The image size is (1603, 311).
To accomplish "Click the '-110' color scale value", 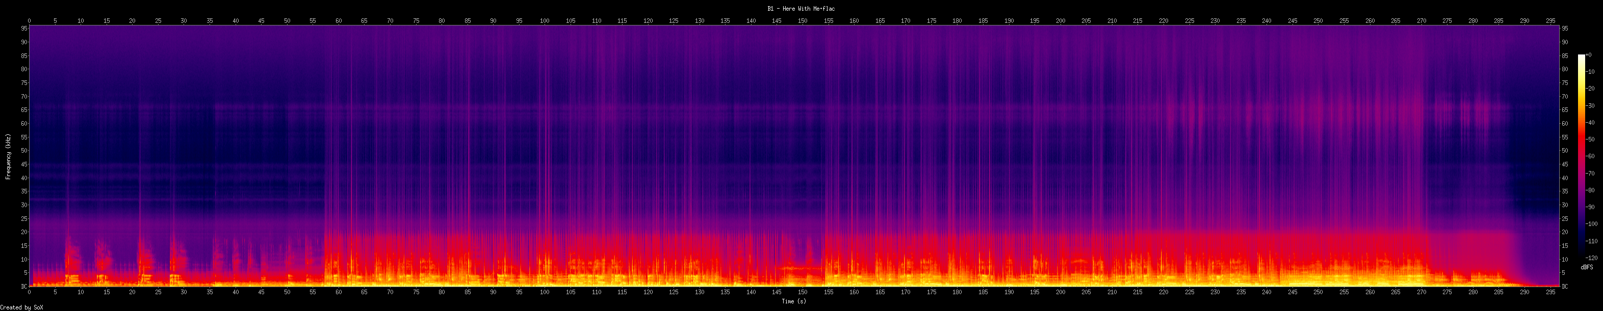I will coord(1591,241).
